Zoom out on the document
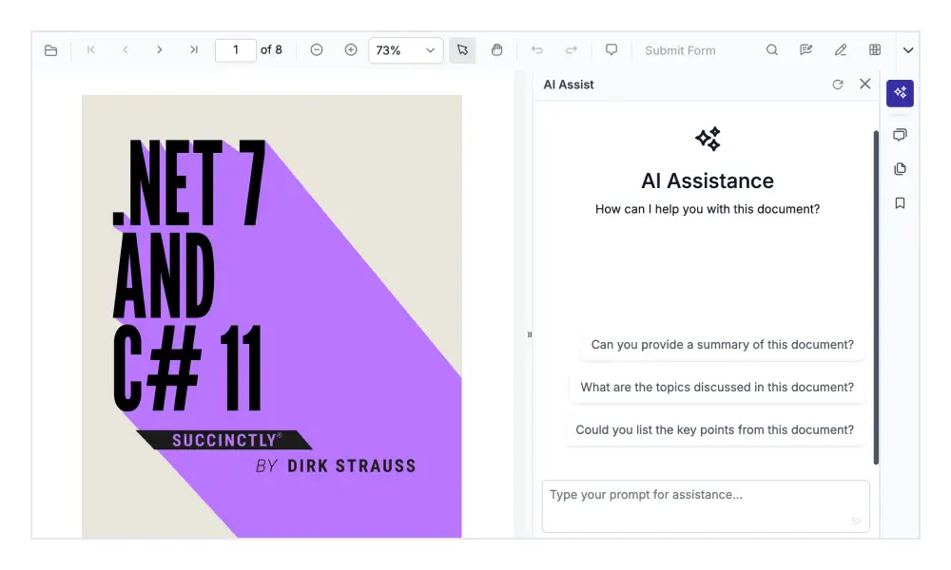Screen dimensions: 951x570 [x=316, y=49]
